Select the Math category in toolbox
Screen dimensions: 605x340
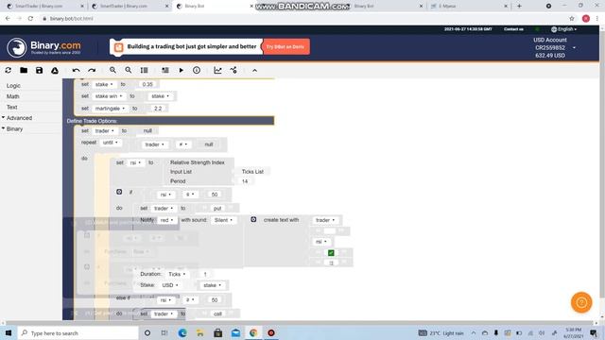click(x=12, y=96)
